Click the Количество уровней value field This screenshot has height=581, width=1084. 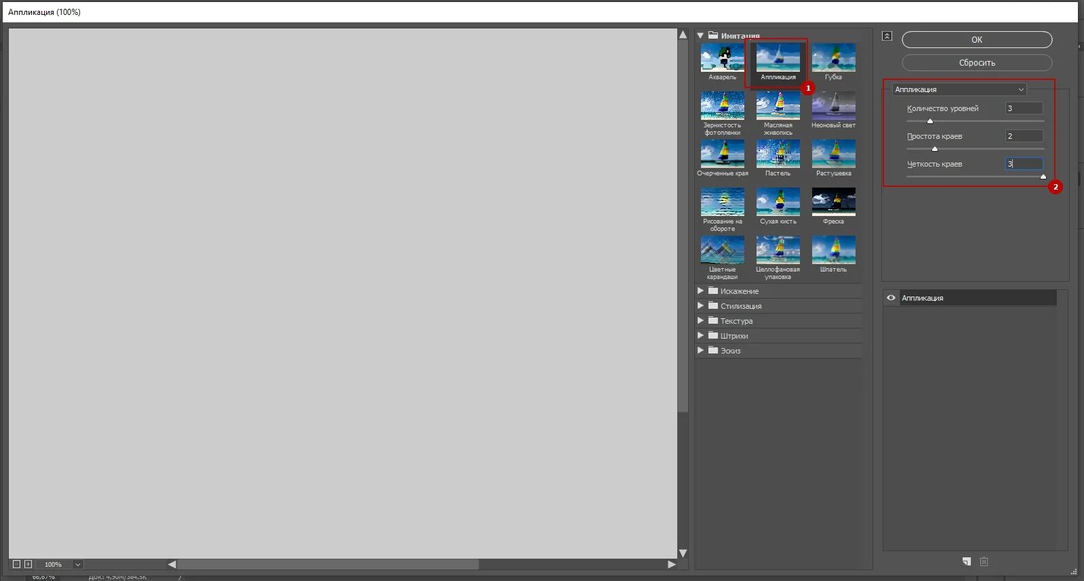1024,108
